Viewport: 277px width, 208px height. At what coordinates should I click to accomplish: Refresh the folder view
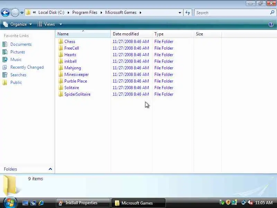[188, 13]
